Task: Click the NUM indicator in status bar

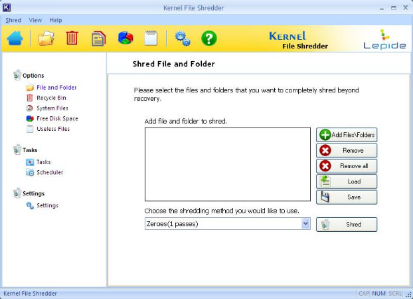Action: pos(378,294)
